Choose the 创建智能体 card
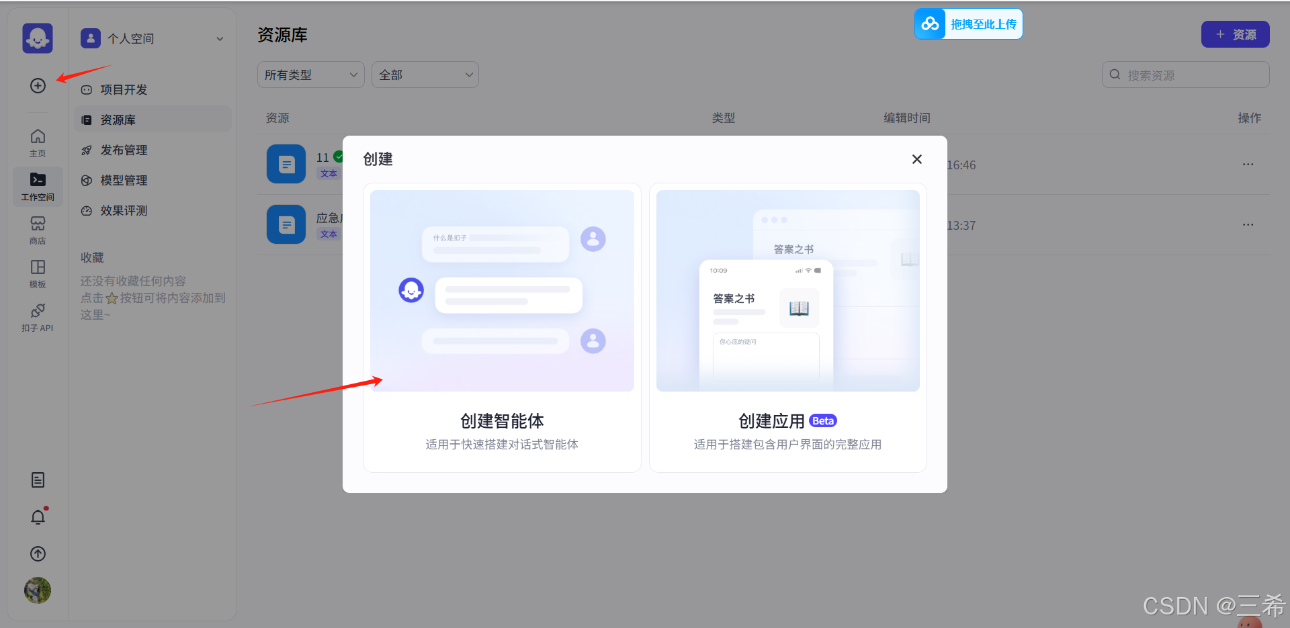 pyautogui.click(x=502, y=328)
